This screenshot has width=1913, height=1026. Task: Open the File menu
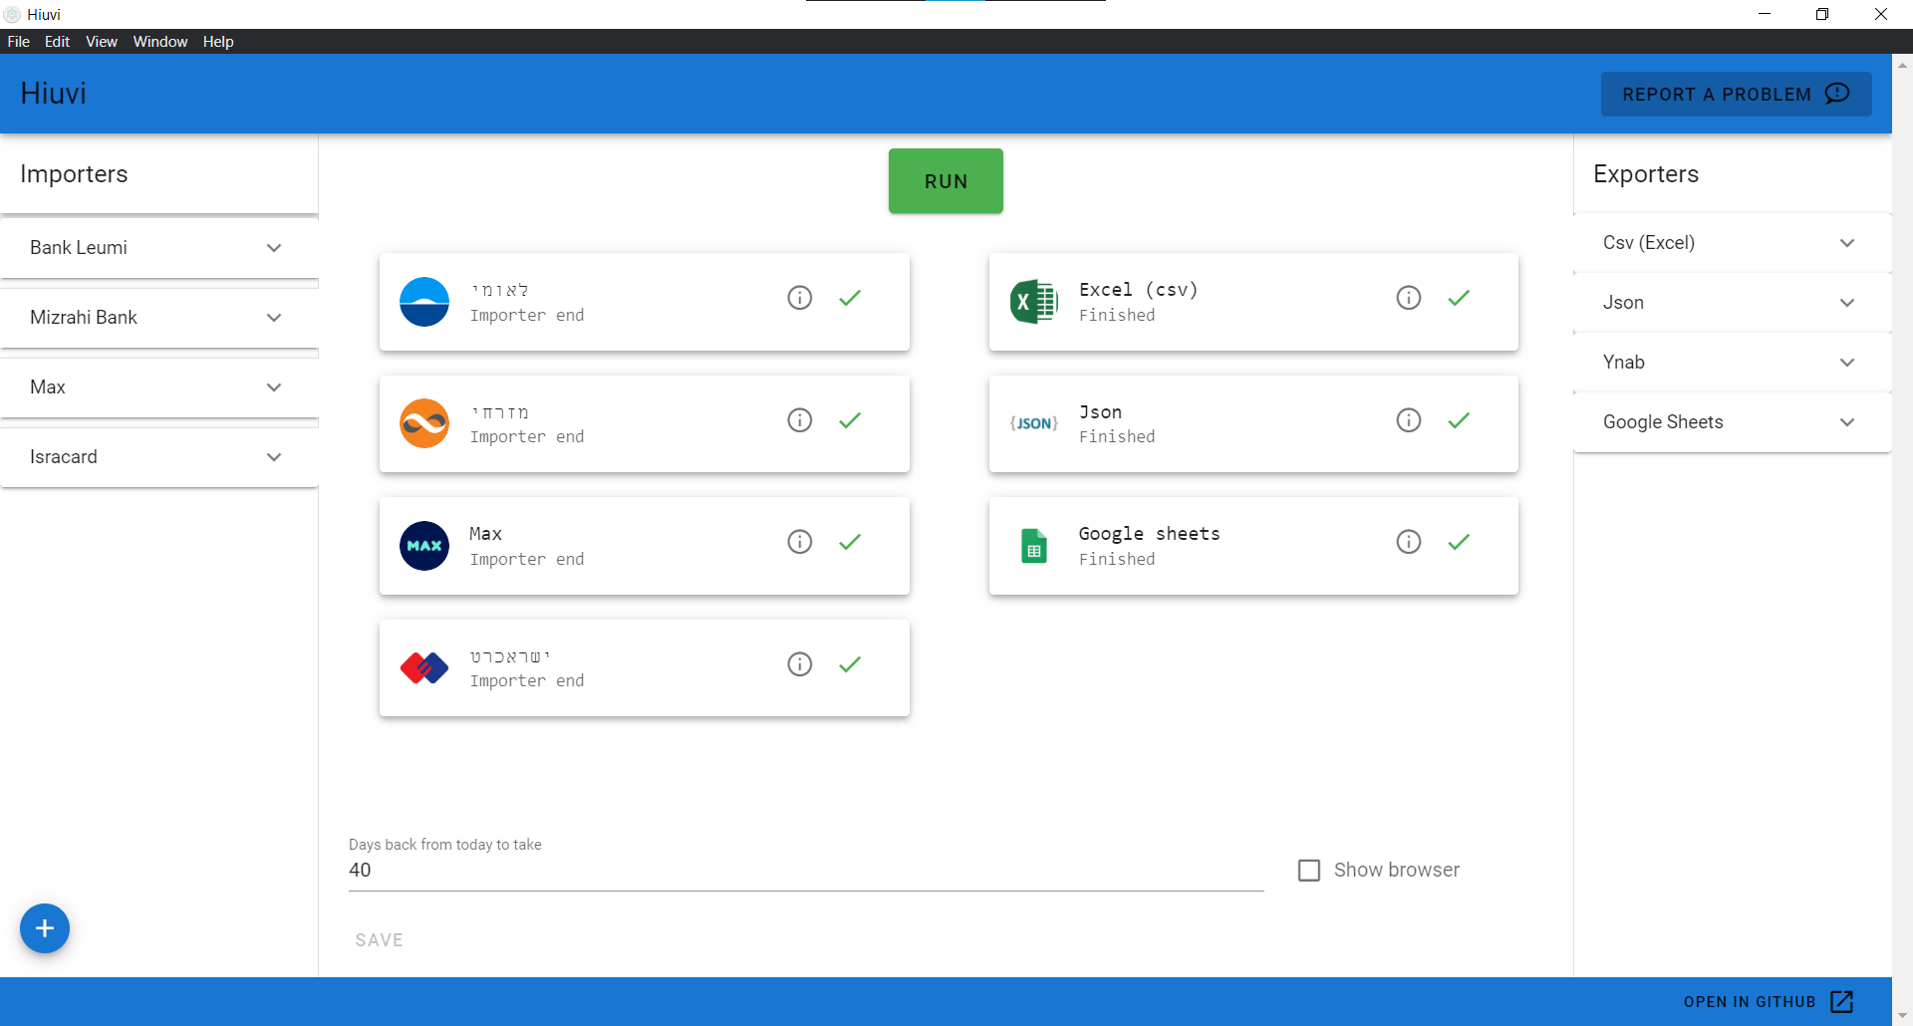point(19,42)
